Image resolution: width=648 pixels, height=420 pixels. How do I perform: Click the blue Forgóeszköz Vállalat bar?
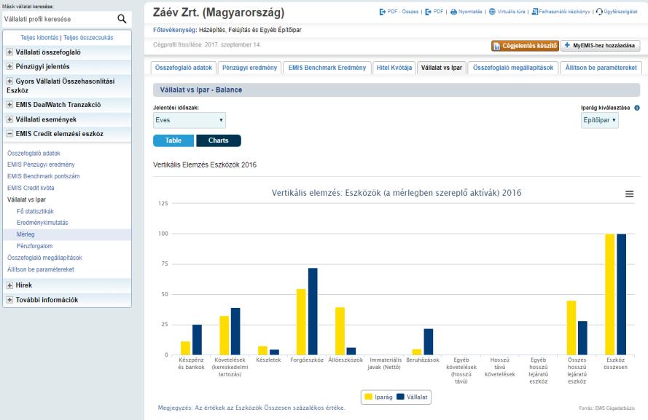tap(313, 312)
